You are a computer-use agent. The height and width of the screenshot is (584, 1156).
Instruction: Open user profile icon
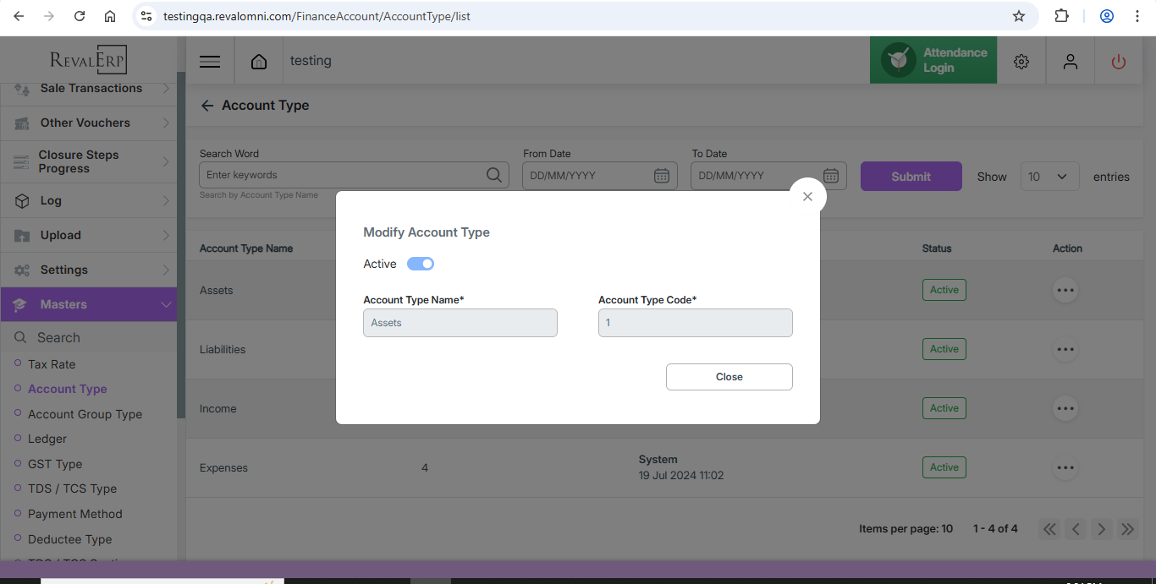1071,62
